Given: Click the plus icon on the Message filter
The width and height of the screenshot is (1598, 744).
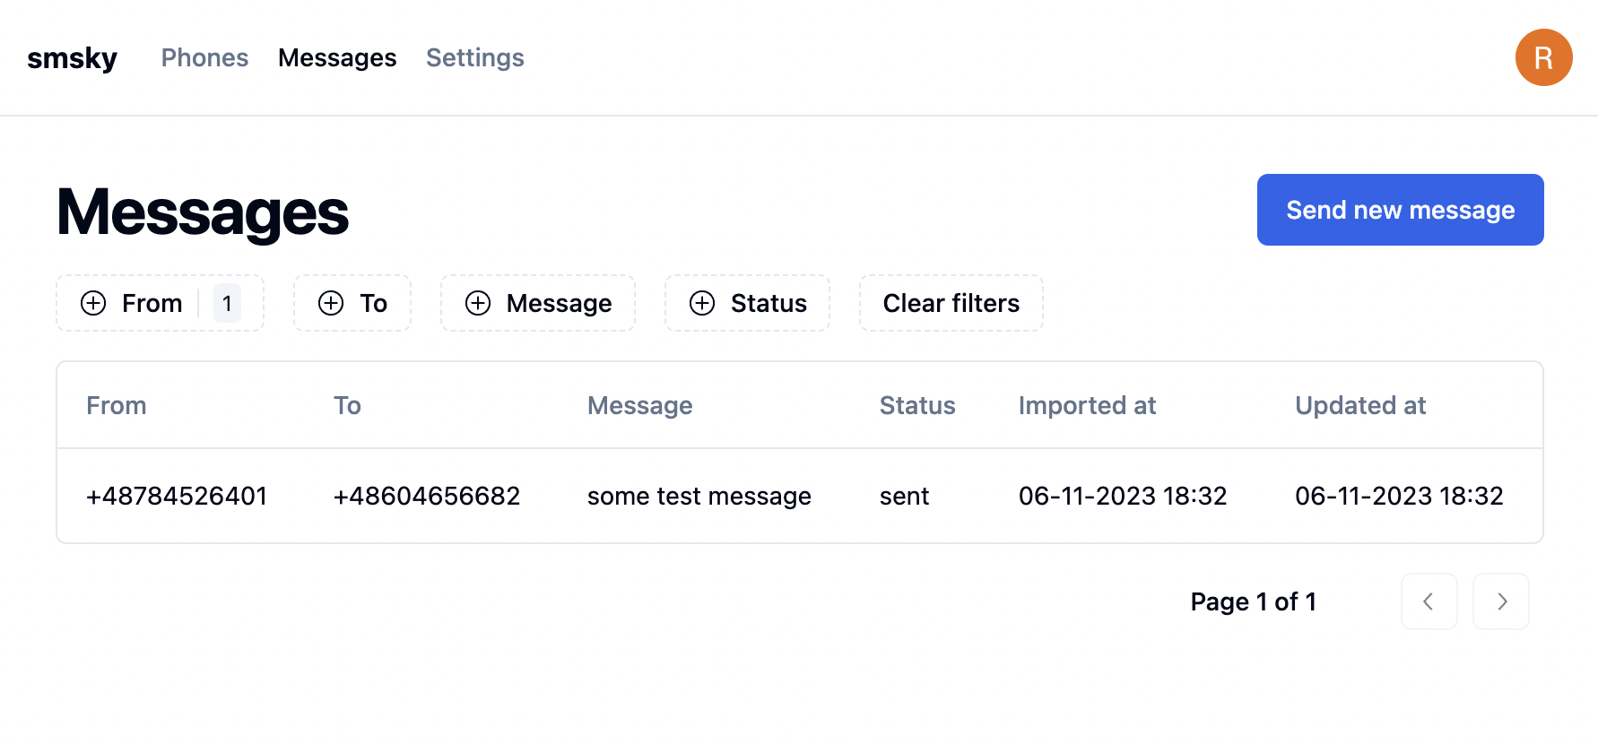Looking at the screenshot, I should pos(477,303).
